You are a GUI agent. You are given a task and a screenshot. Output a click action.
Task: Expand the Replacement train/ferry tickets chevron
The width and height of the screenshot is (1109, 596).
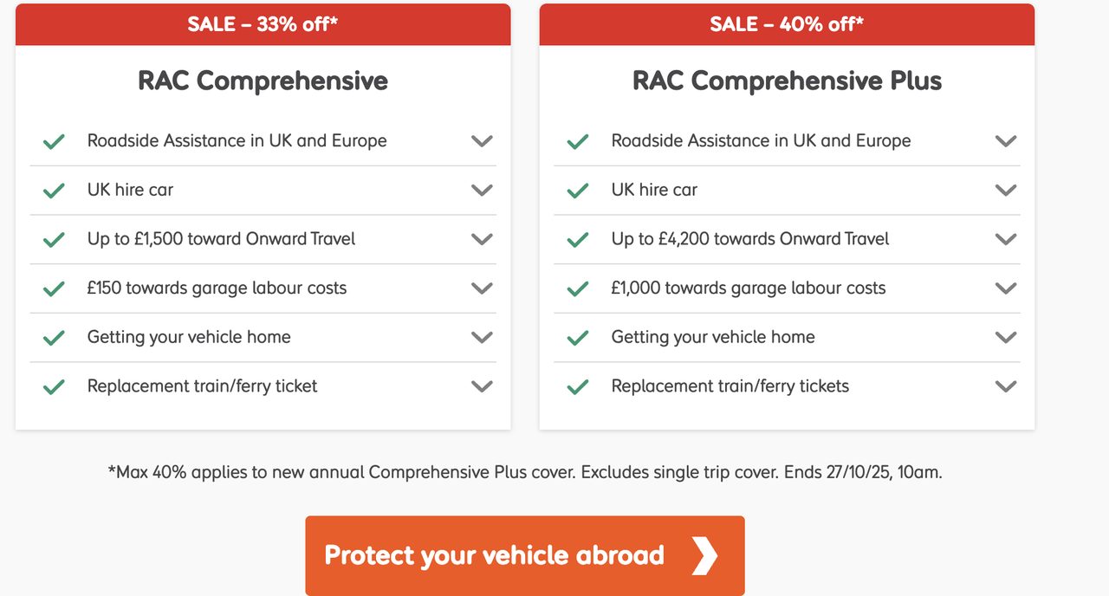(1006, 386)
